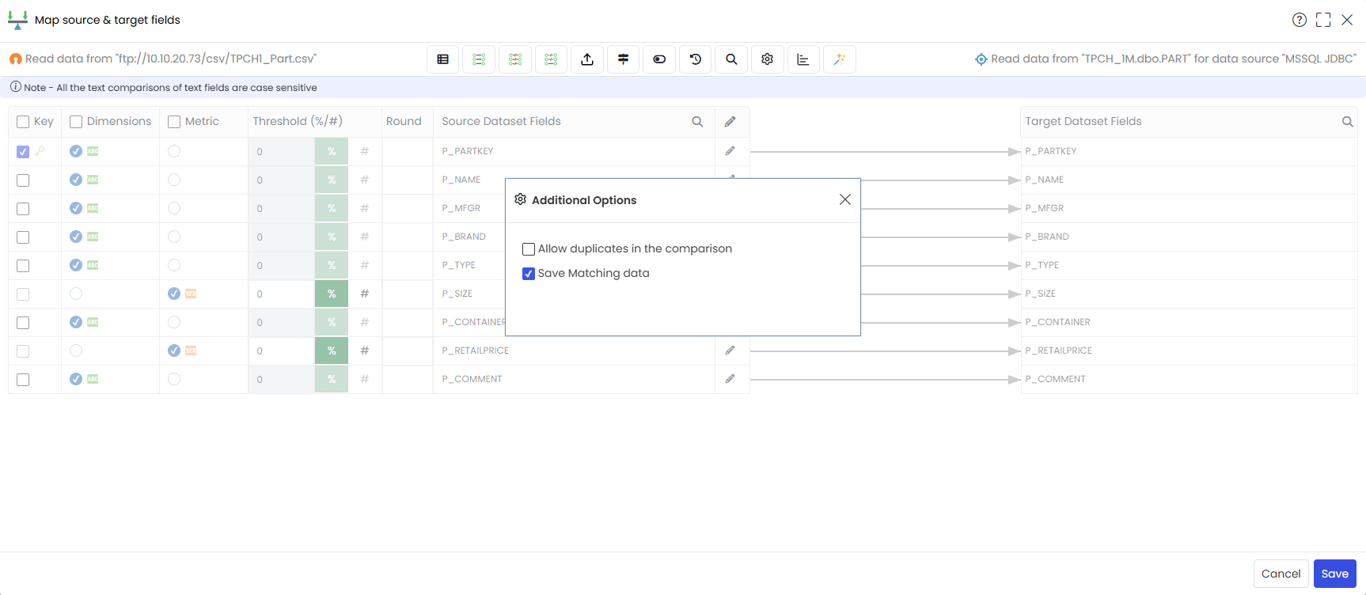Screen dimensions: 1366x595
Task: Toggle the Metric header checkbox
Action: (174, 122)
